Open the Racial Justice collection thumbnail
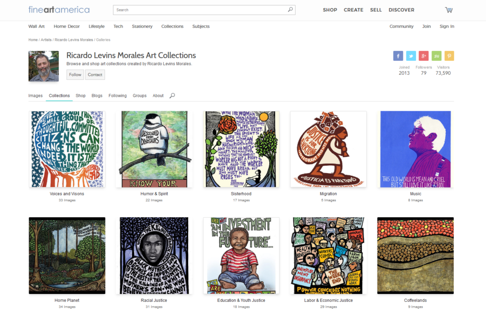This screenshot has height=313, width=486. point(154,256)
